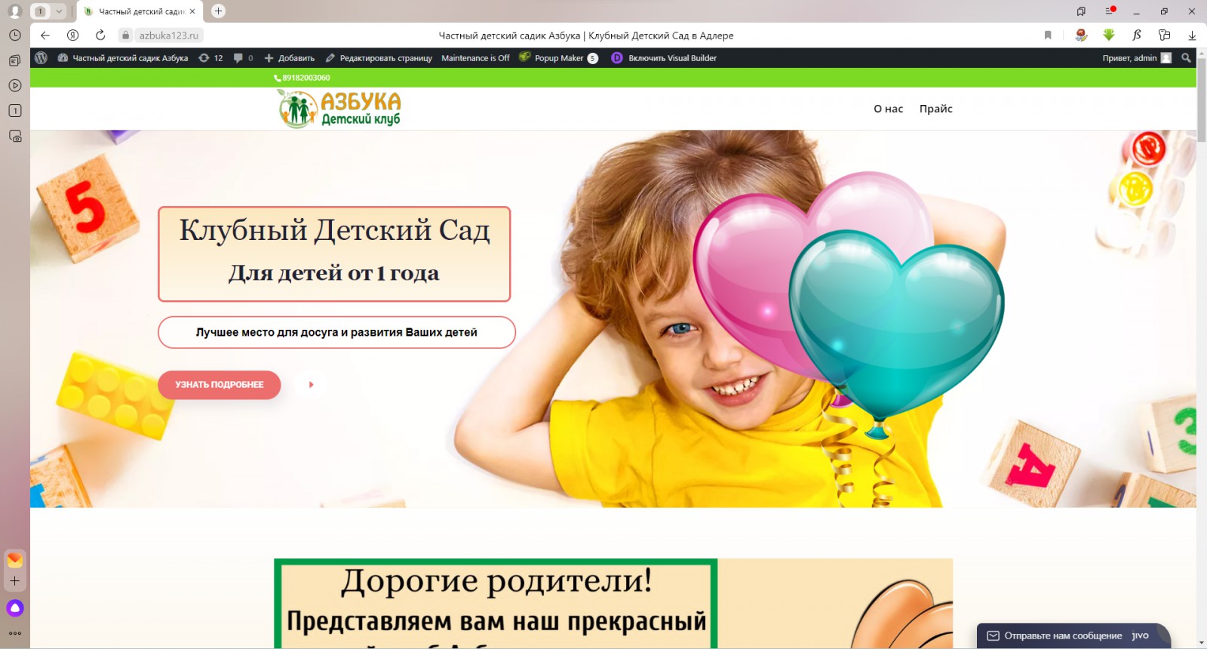Open the extensions puzzle icon
1207x649 pixels.
tap(1165, 35)
